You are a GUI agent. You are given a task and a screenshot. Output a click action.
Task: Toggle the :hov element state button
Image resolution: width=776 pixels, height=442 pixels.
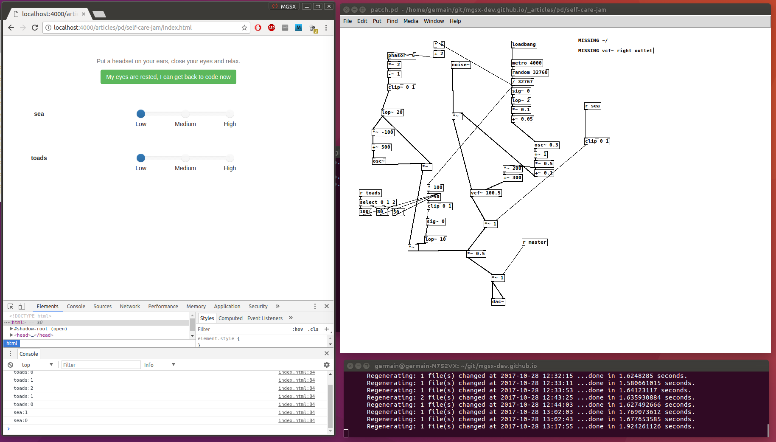click(297, 329)
